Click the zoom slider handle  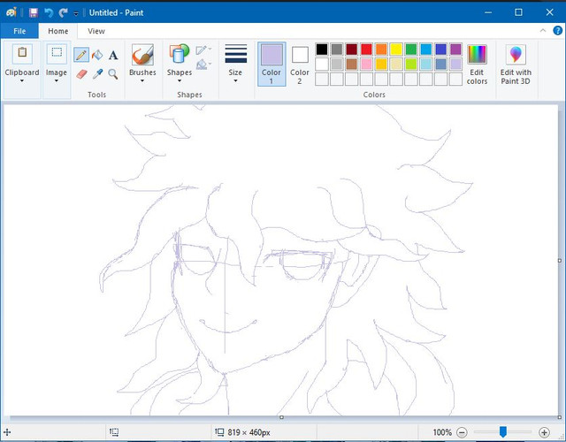[x=503, y=431]
